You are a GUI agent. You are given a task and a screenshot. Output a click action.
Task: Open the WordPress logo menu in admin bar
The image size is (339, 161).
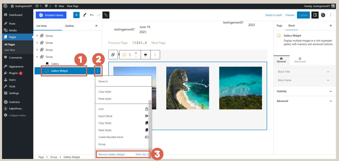[5, 6]
